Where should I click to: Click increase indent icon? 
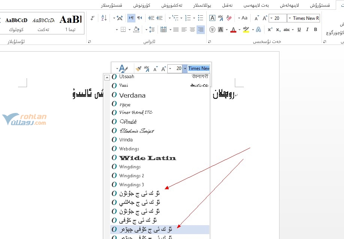(151, 18)
